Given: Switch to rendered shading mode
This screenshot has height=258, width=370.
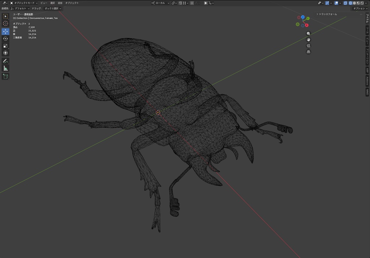Looking at the screenshot, I should click(x=362, y=3).
